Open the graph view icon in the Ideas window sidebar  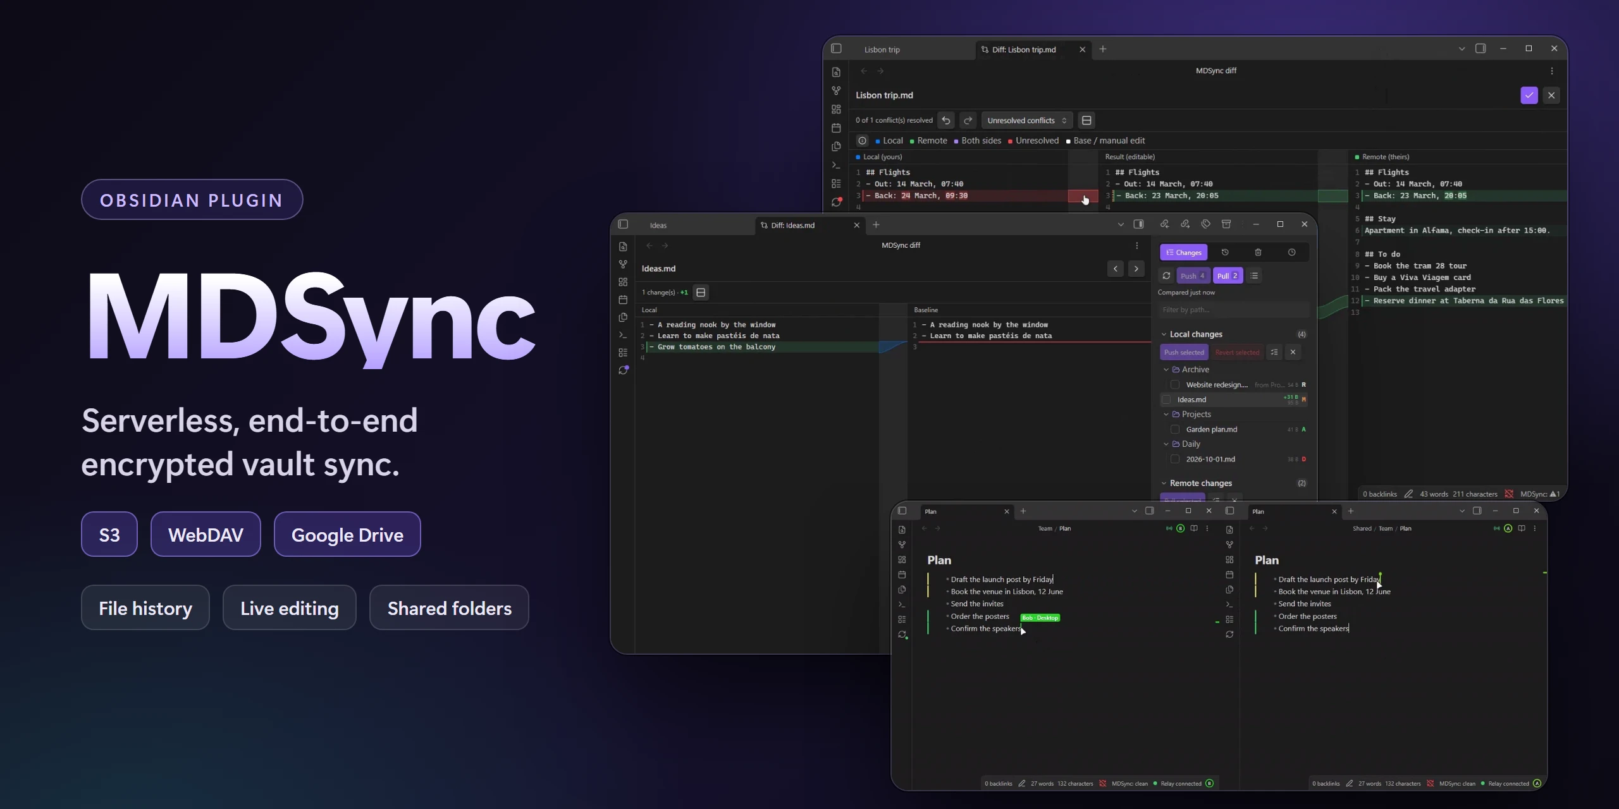(623, 264)
